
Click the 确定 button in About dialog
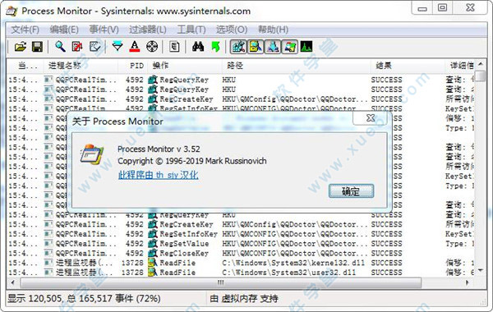[351, 191]
